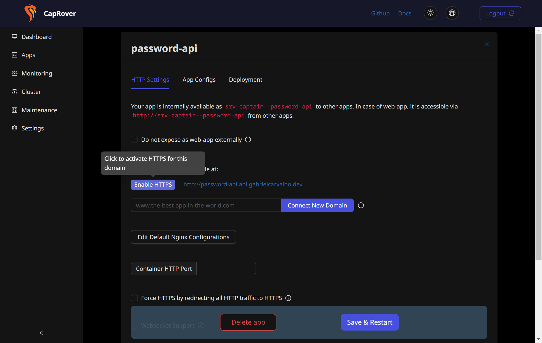
Task: Click scrollbar down arrow
Action: pyautogui.click(x=538, y=339)
